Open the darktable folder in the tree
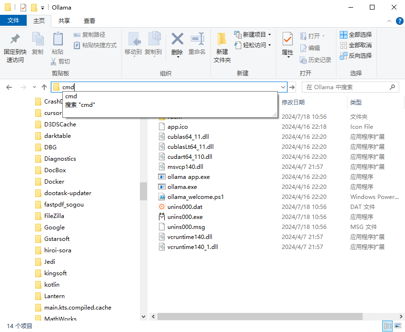The height and width of the screenshot is (332, 405). 57,135
